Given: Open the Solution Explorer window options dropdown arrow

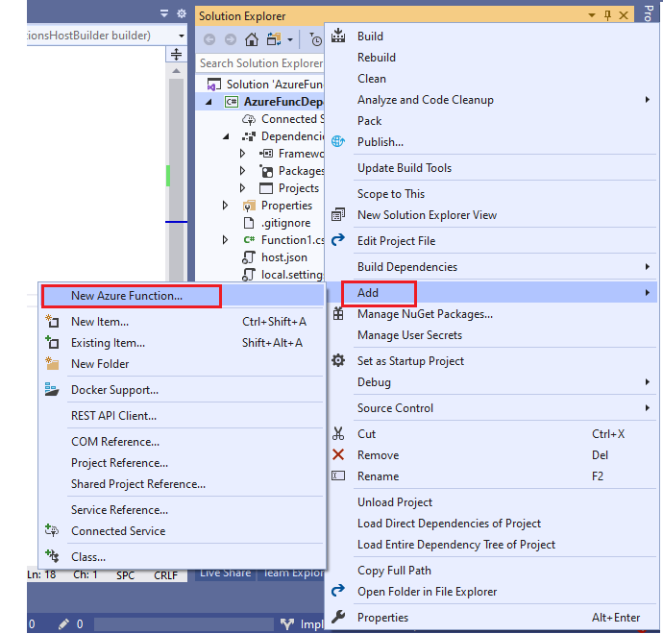Looking at the screenshot, I should click(592, 15).
